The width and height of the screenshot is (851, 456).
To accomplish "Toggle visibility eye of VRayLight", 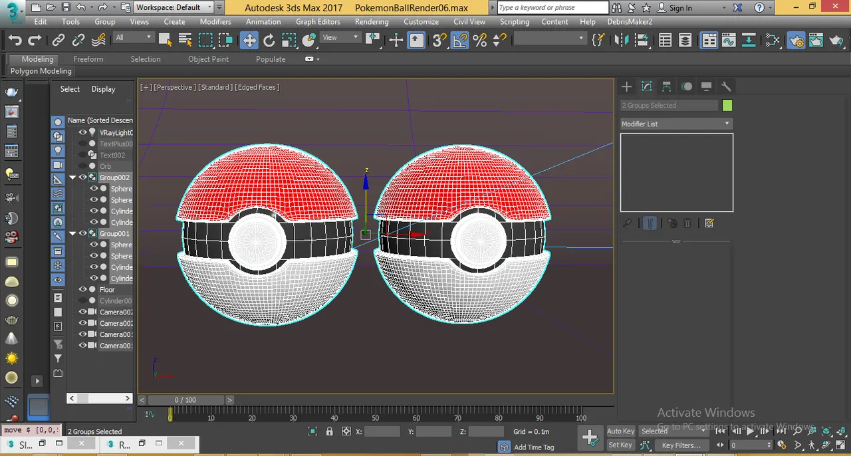I will click(82, 132).
